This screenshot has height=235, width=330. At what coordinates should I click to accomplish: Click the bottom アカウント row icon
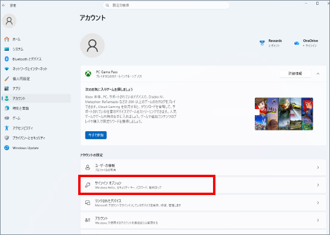click(88, 220)
